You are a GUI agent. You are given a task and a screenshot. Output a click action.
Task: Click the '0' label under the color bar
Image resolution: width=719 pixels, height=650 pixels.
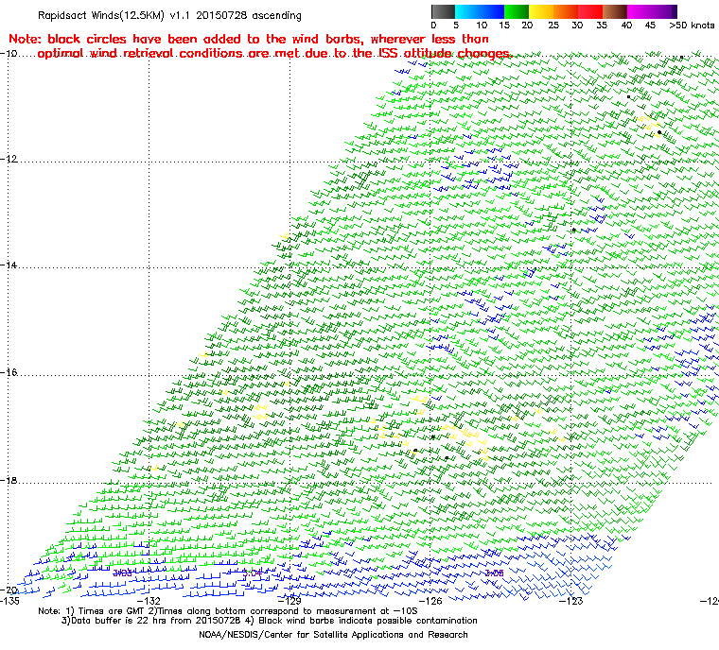click(434, 26)
